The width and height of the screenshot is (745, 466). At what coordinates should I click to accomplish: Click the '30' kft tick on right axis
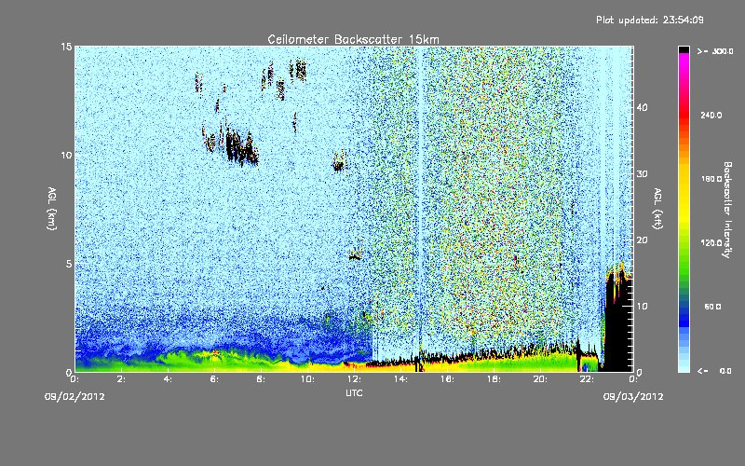[x=642, y=173]
